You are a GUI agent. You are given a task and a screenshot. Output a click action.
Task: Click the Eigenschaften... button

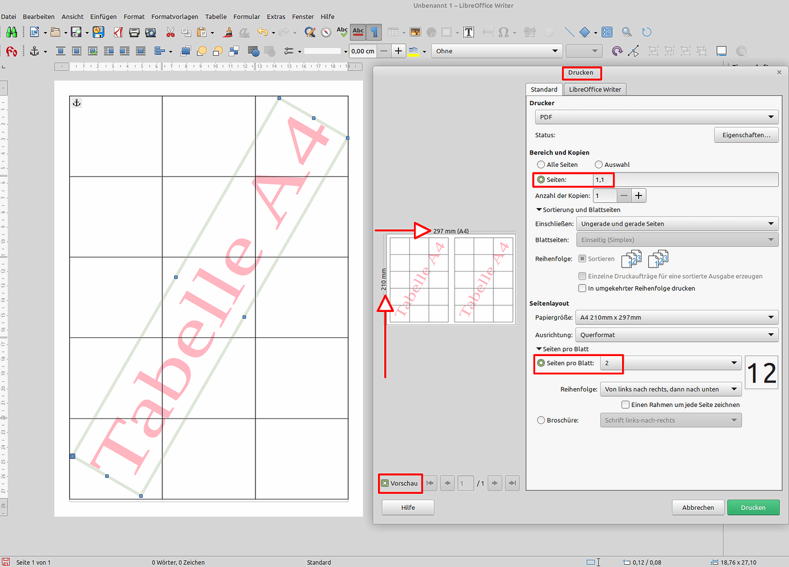(746, 135)
